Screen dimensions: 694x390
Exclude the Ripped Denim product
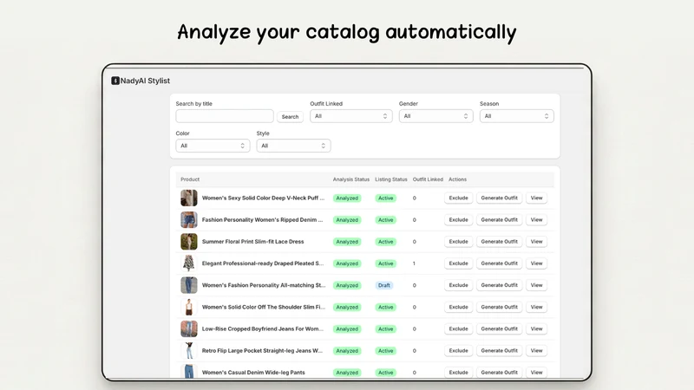pyautogui.click(x=459, y=220)
